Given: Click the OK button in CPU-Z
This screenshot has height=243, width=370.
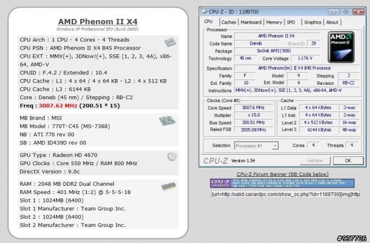Looking at the screenshot, I should [x=348, y=160].
